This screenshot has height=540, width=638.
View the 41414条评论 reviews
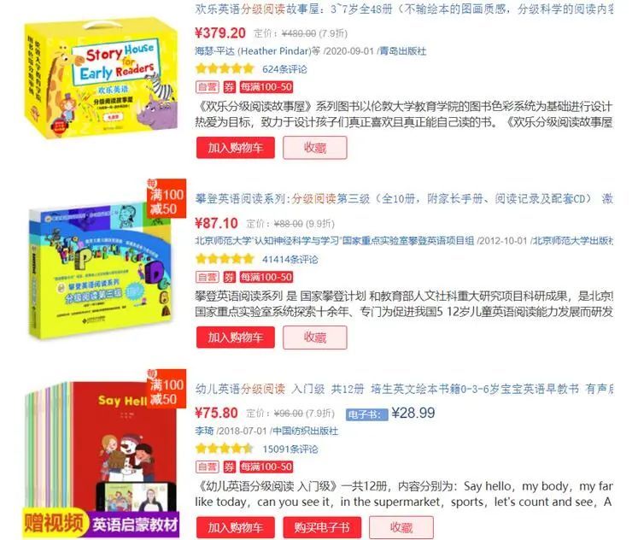pyautogui.click(x=290, y=259)
